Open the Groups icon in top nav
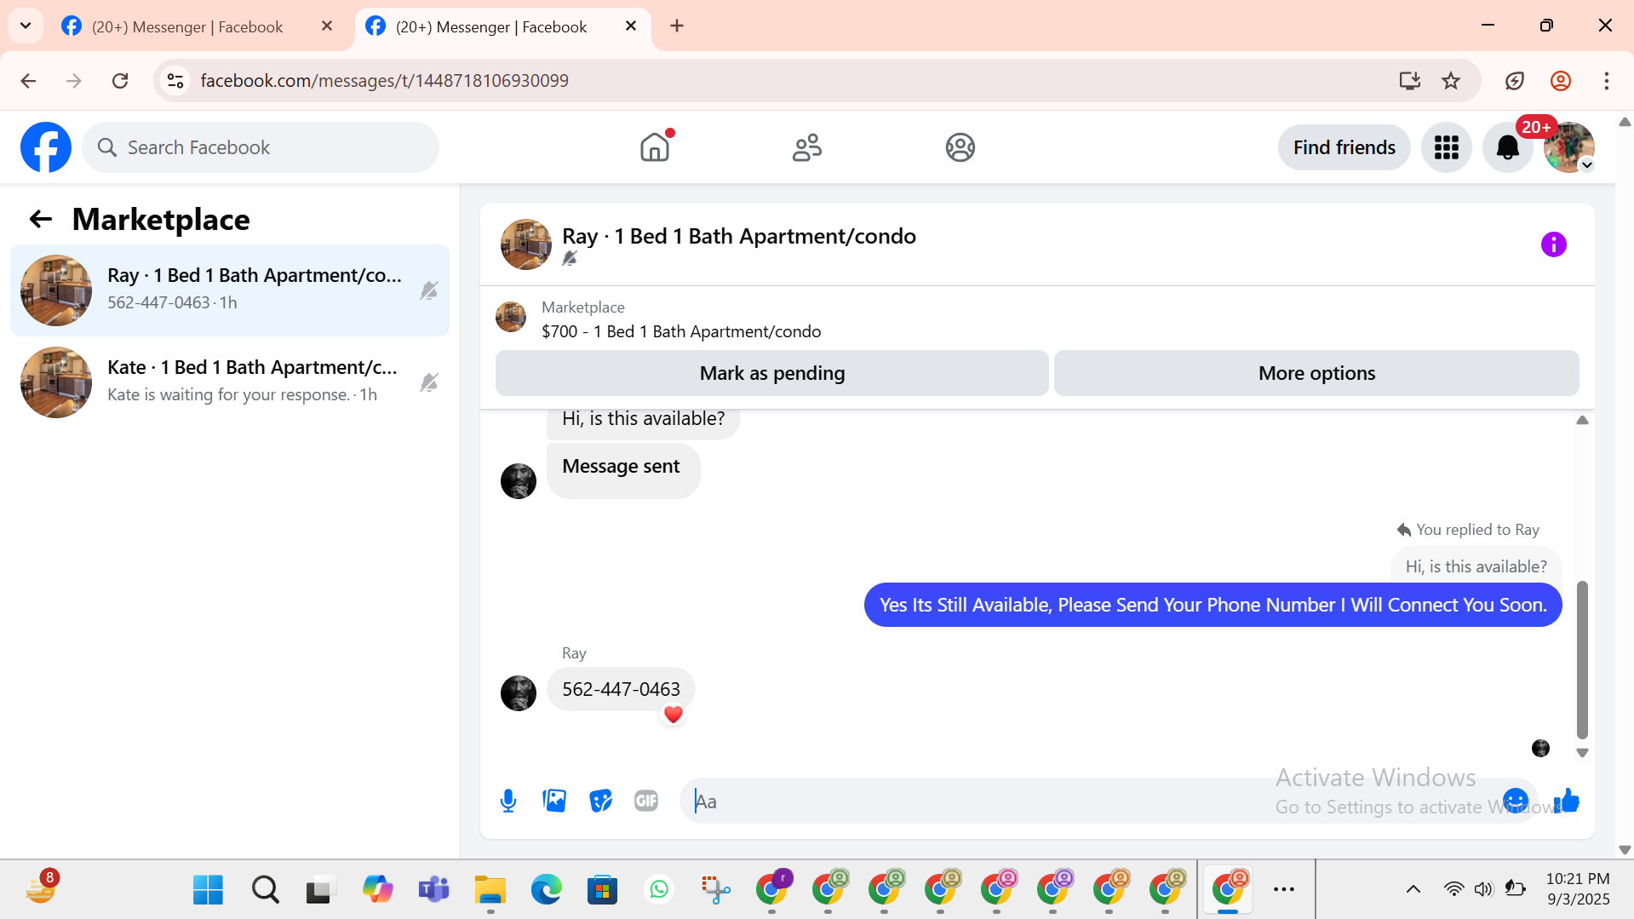The image size is (1634, 919). pyautogui.click(x=960, y=147)
